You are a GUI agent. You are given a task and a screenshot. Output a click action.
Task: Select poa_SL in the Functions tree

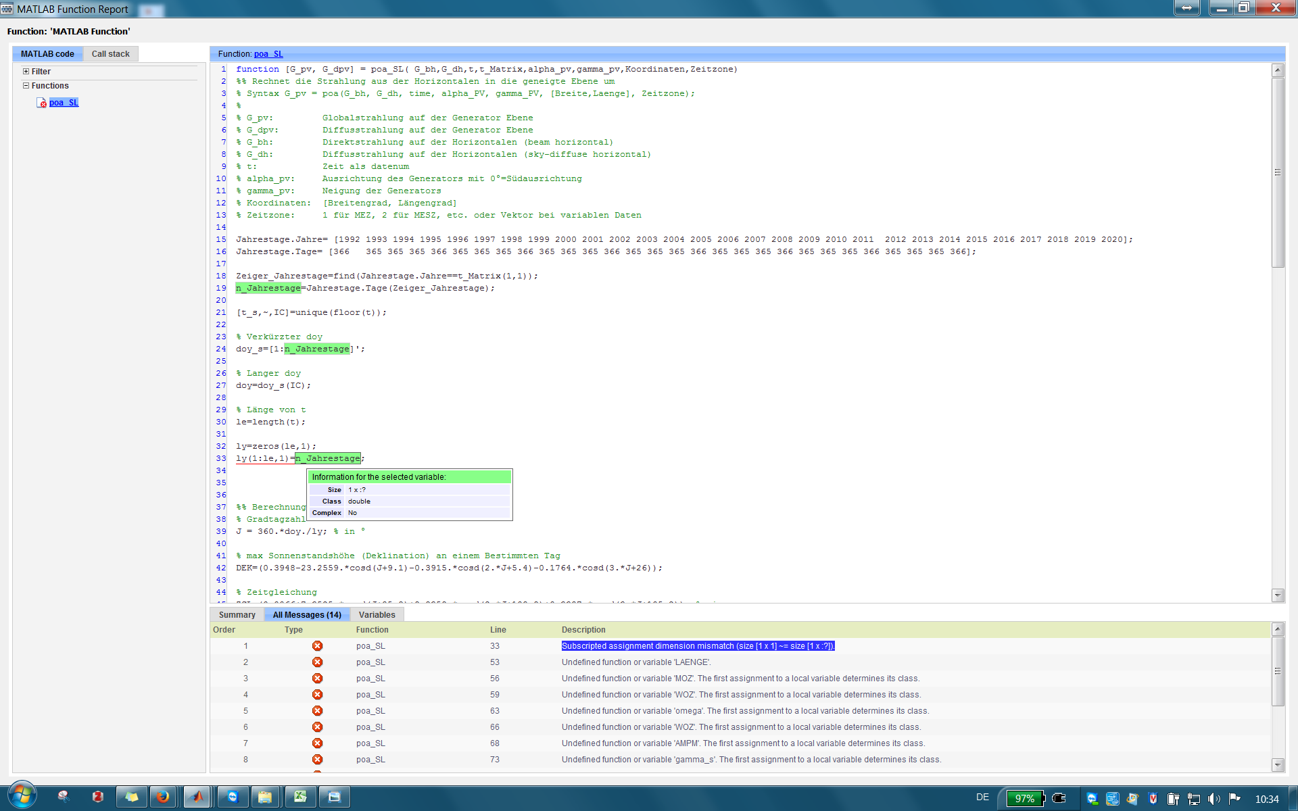tap(64, 103)
